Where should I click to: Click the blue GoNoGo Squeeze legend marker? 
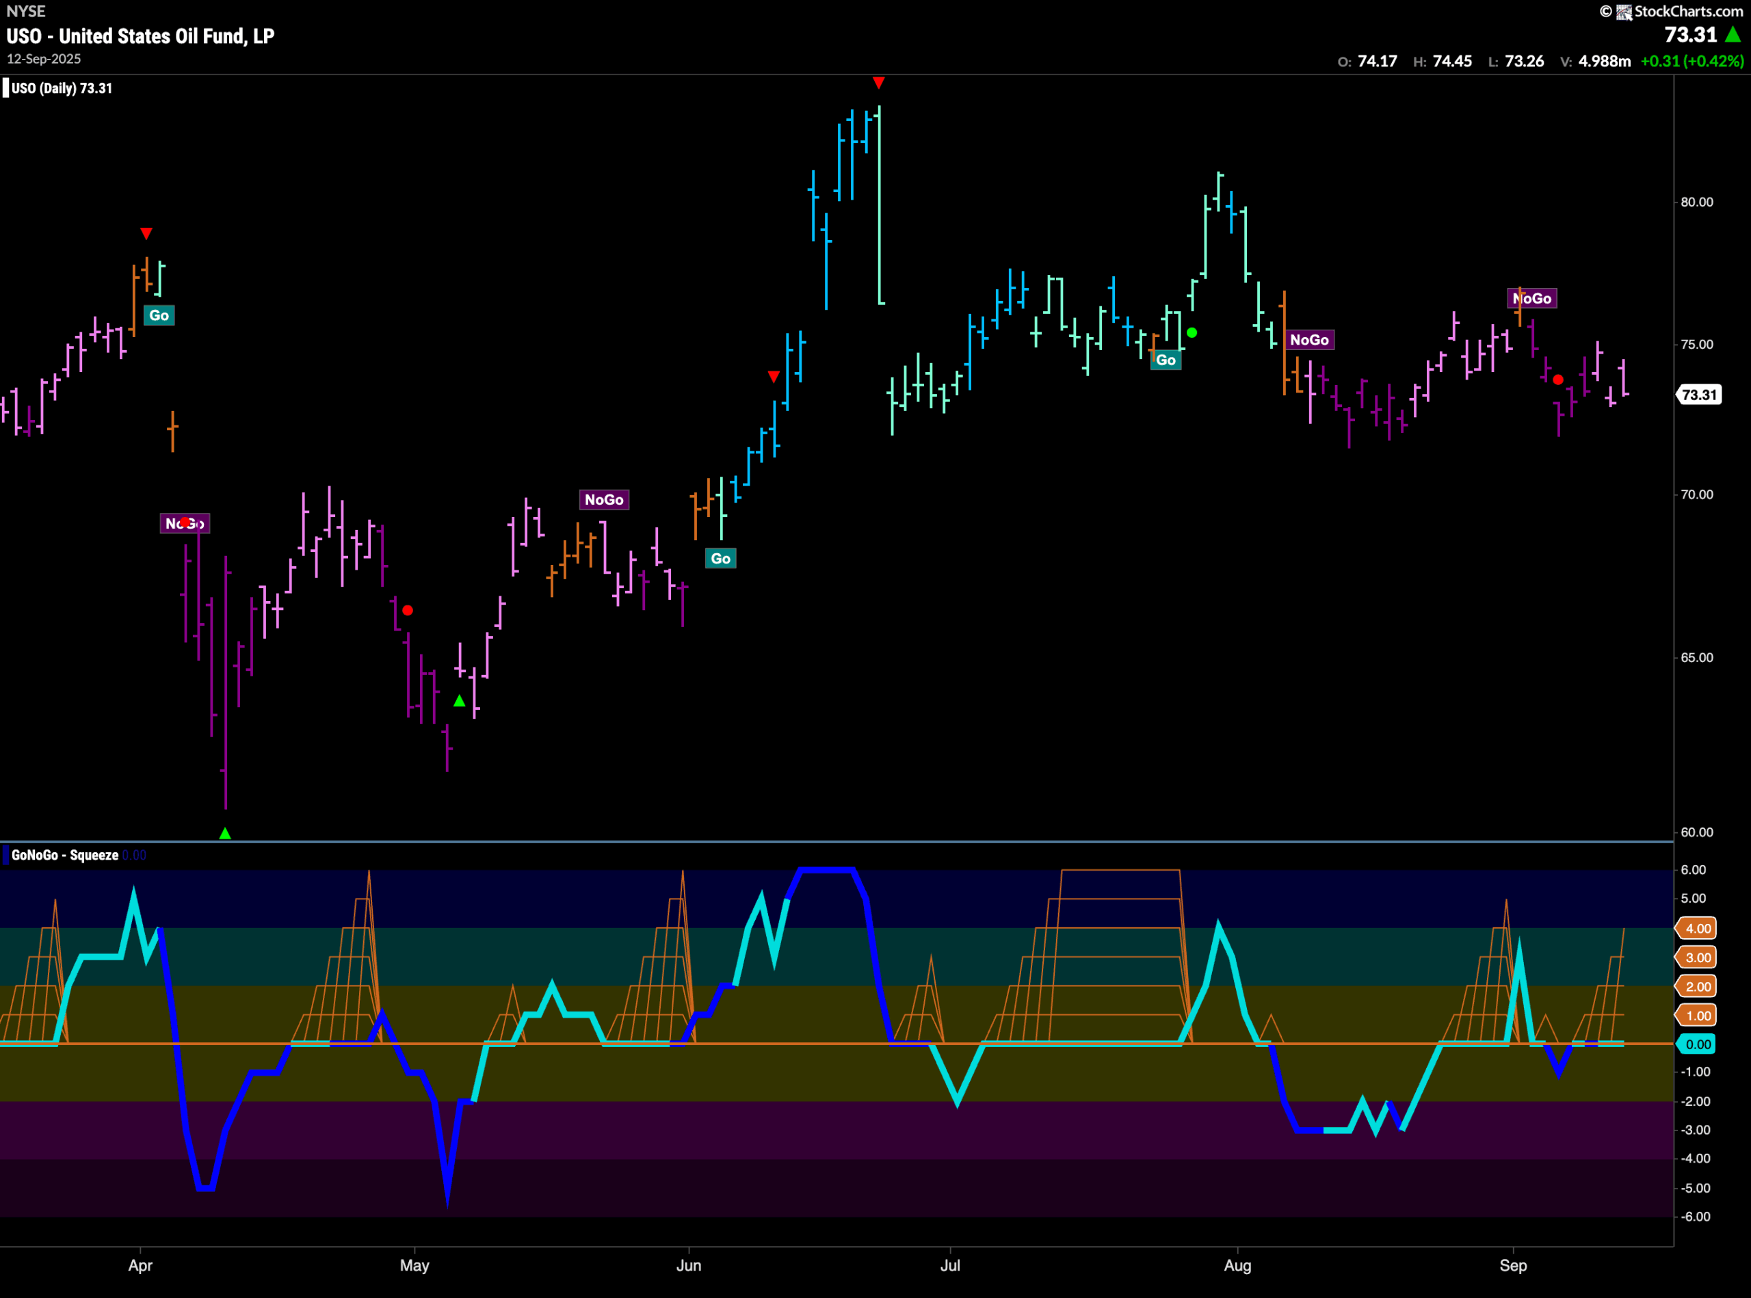(x=5, y=855)
